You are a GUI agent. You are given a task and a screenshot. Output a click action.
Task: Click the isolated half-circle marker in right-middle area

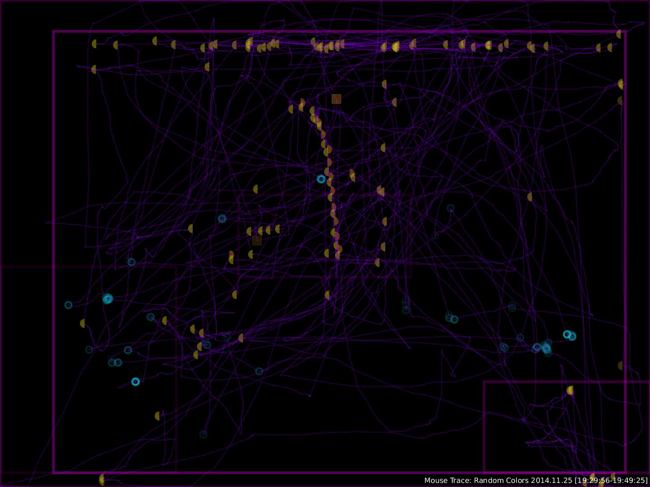(530, 197)
